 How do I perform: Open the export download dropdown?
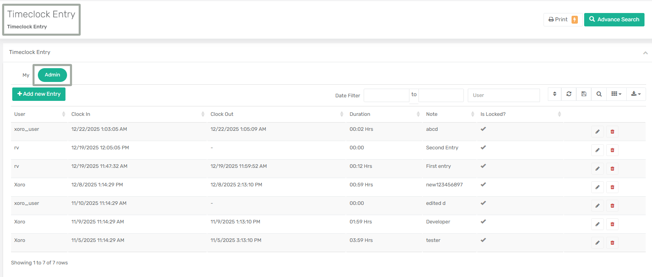click(x=636, y=94)
